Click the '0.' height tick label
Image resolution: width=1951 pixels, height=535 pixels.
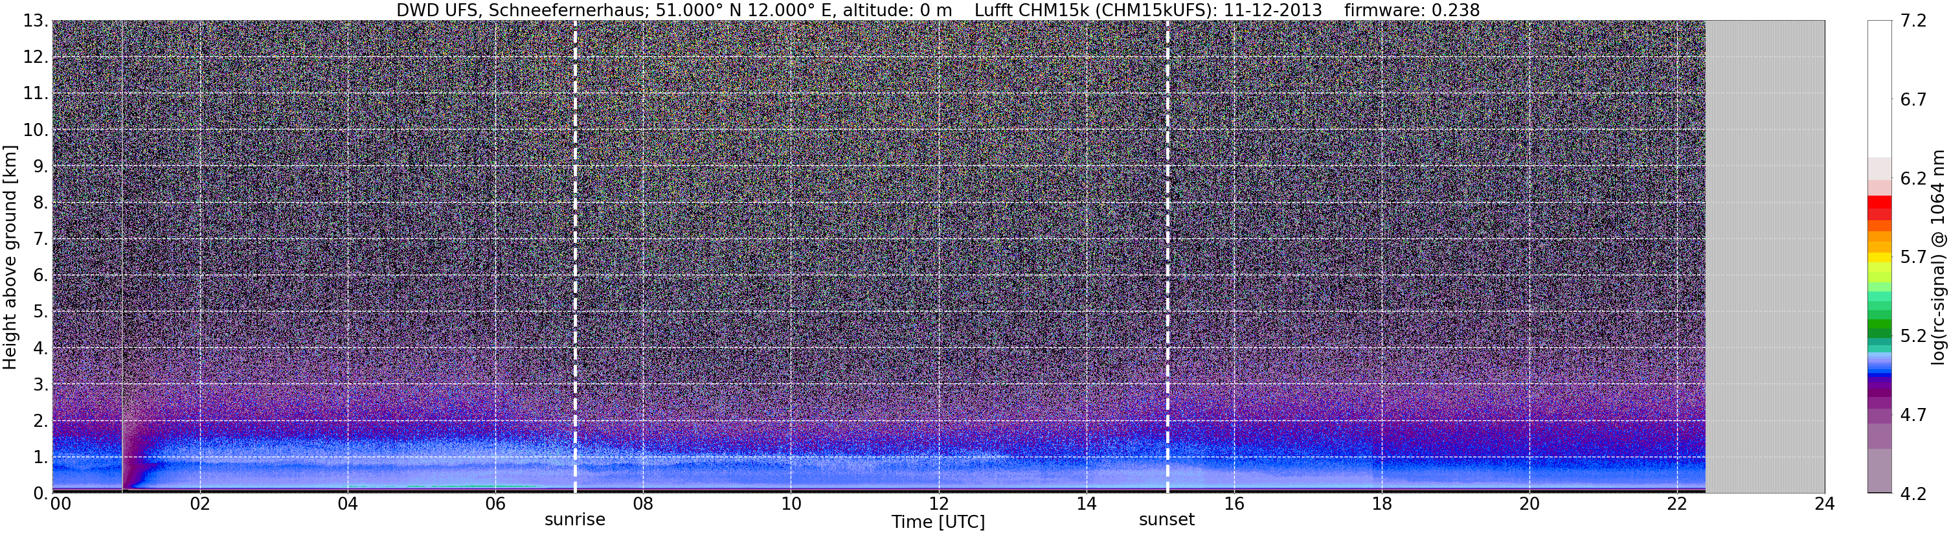41,494
